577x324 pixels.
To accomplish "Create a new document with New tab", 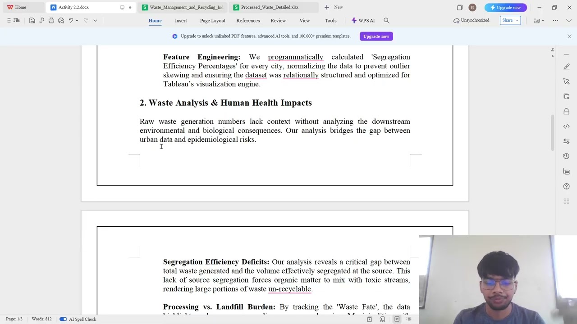I will 334,7.
